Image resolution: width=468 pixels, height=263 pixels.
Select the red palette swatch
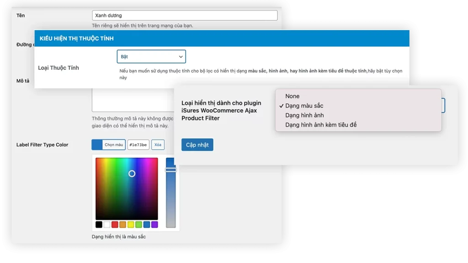click(115, 225)
